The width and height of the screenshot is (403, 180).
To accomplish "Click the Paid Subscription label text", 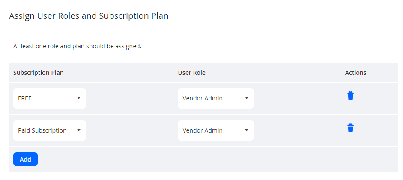I will click(x=42, y=130).
